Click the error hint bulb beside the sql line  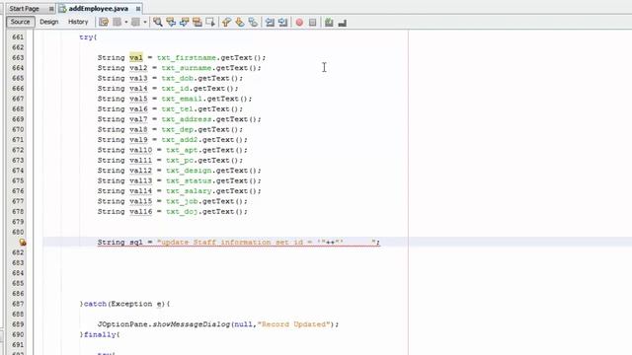point(23,243)
